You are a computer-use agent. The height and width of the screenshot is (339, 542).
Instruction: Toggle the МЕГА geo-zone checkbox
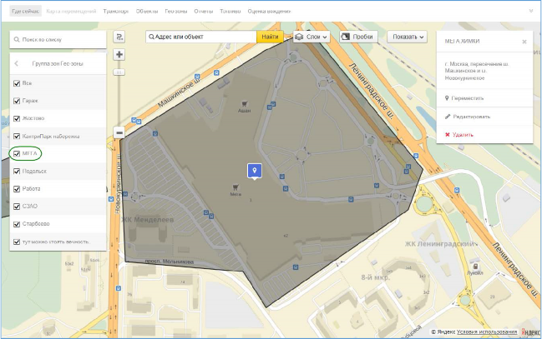16,154
